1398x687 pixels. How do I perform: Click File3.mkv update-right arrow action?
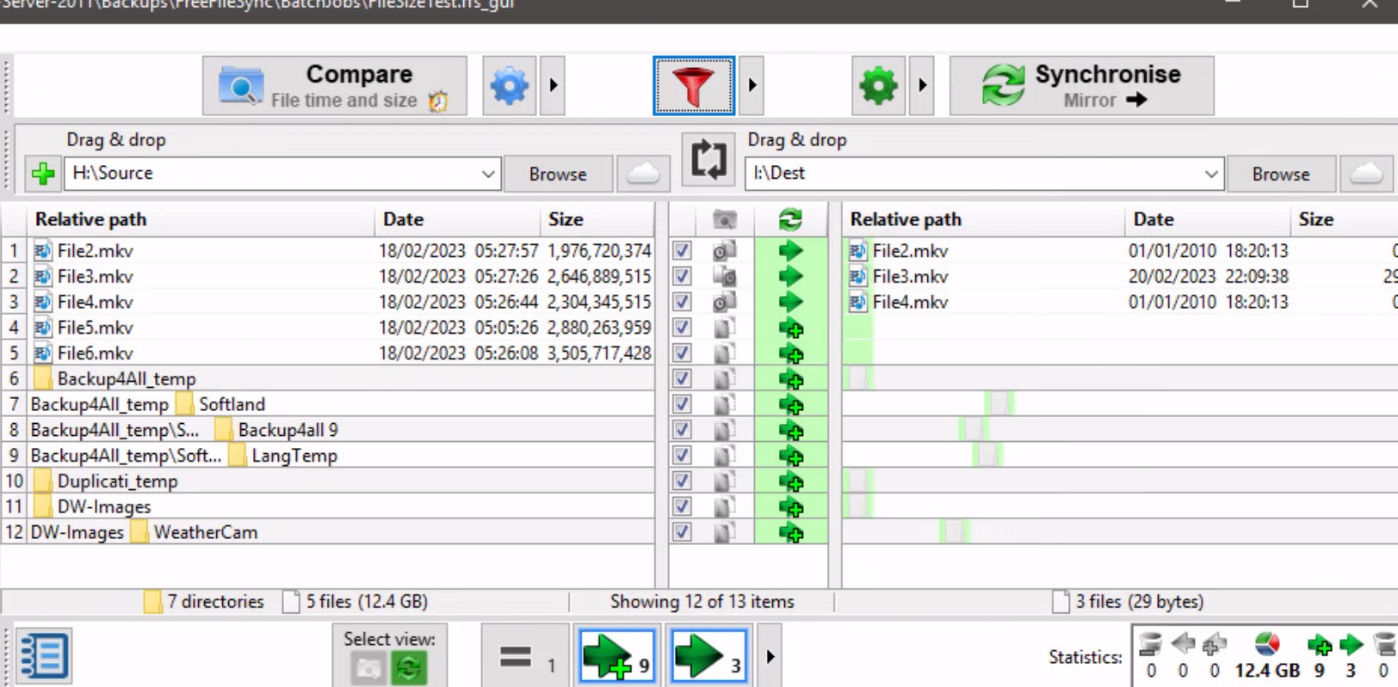[790, 277]
